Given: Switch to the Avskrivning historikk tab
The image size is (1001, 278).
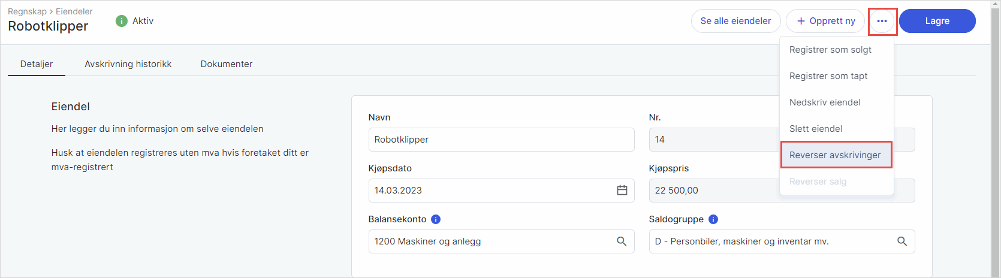Looking at the screenshot, I should [128, 64].
